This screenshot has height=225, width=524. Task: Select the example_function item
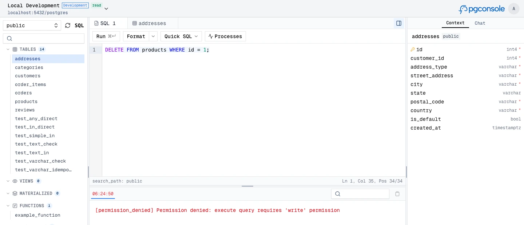[48, 215]
